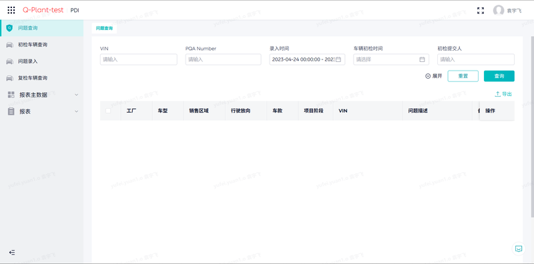Screen dimensions: 534x264
Task: Toggle fullscreen mode icon
Action: point(481,11)
